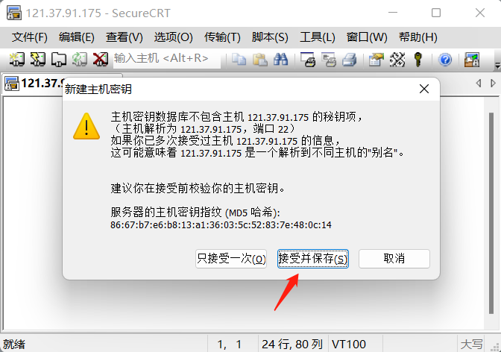Viewport: 501px width, 352px height.
Task: Click the Connect in Tab icon
Action: pyautogui.click(x=59, y=60)
